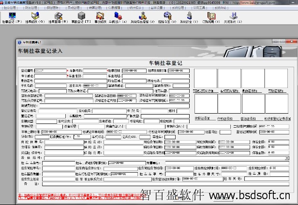This screenshot has width=298, height=205.
Task: Click the 挂靠到期时间 date field
Action: (179, 71)
